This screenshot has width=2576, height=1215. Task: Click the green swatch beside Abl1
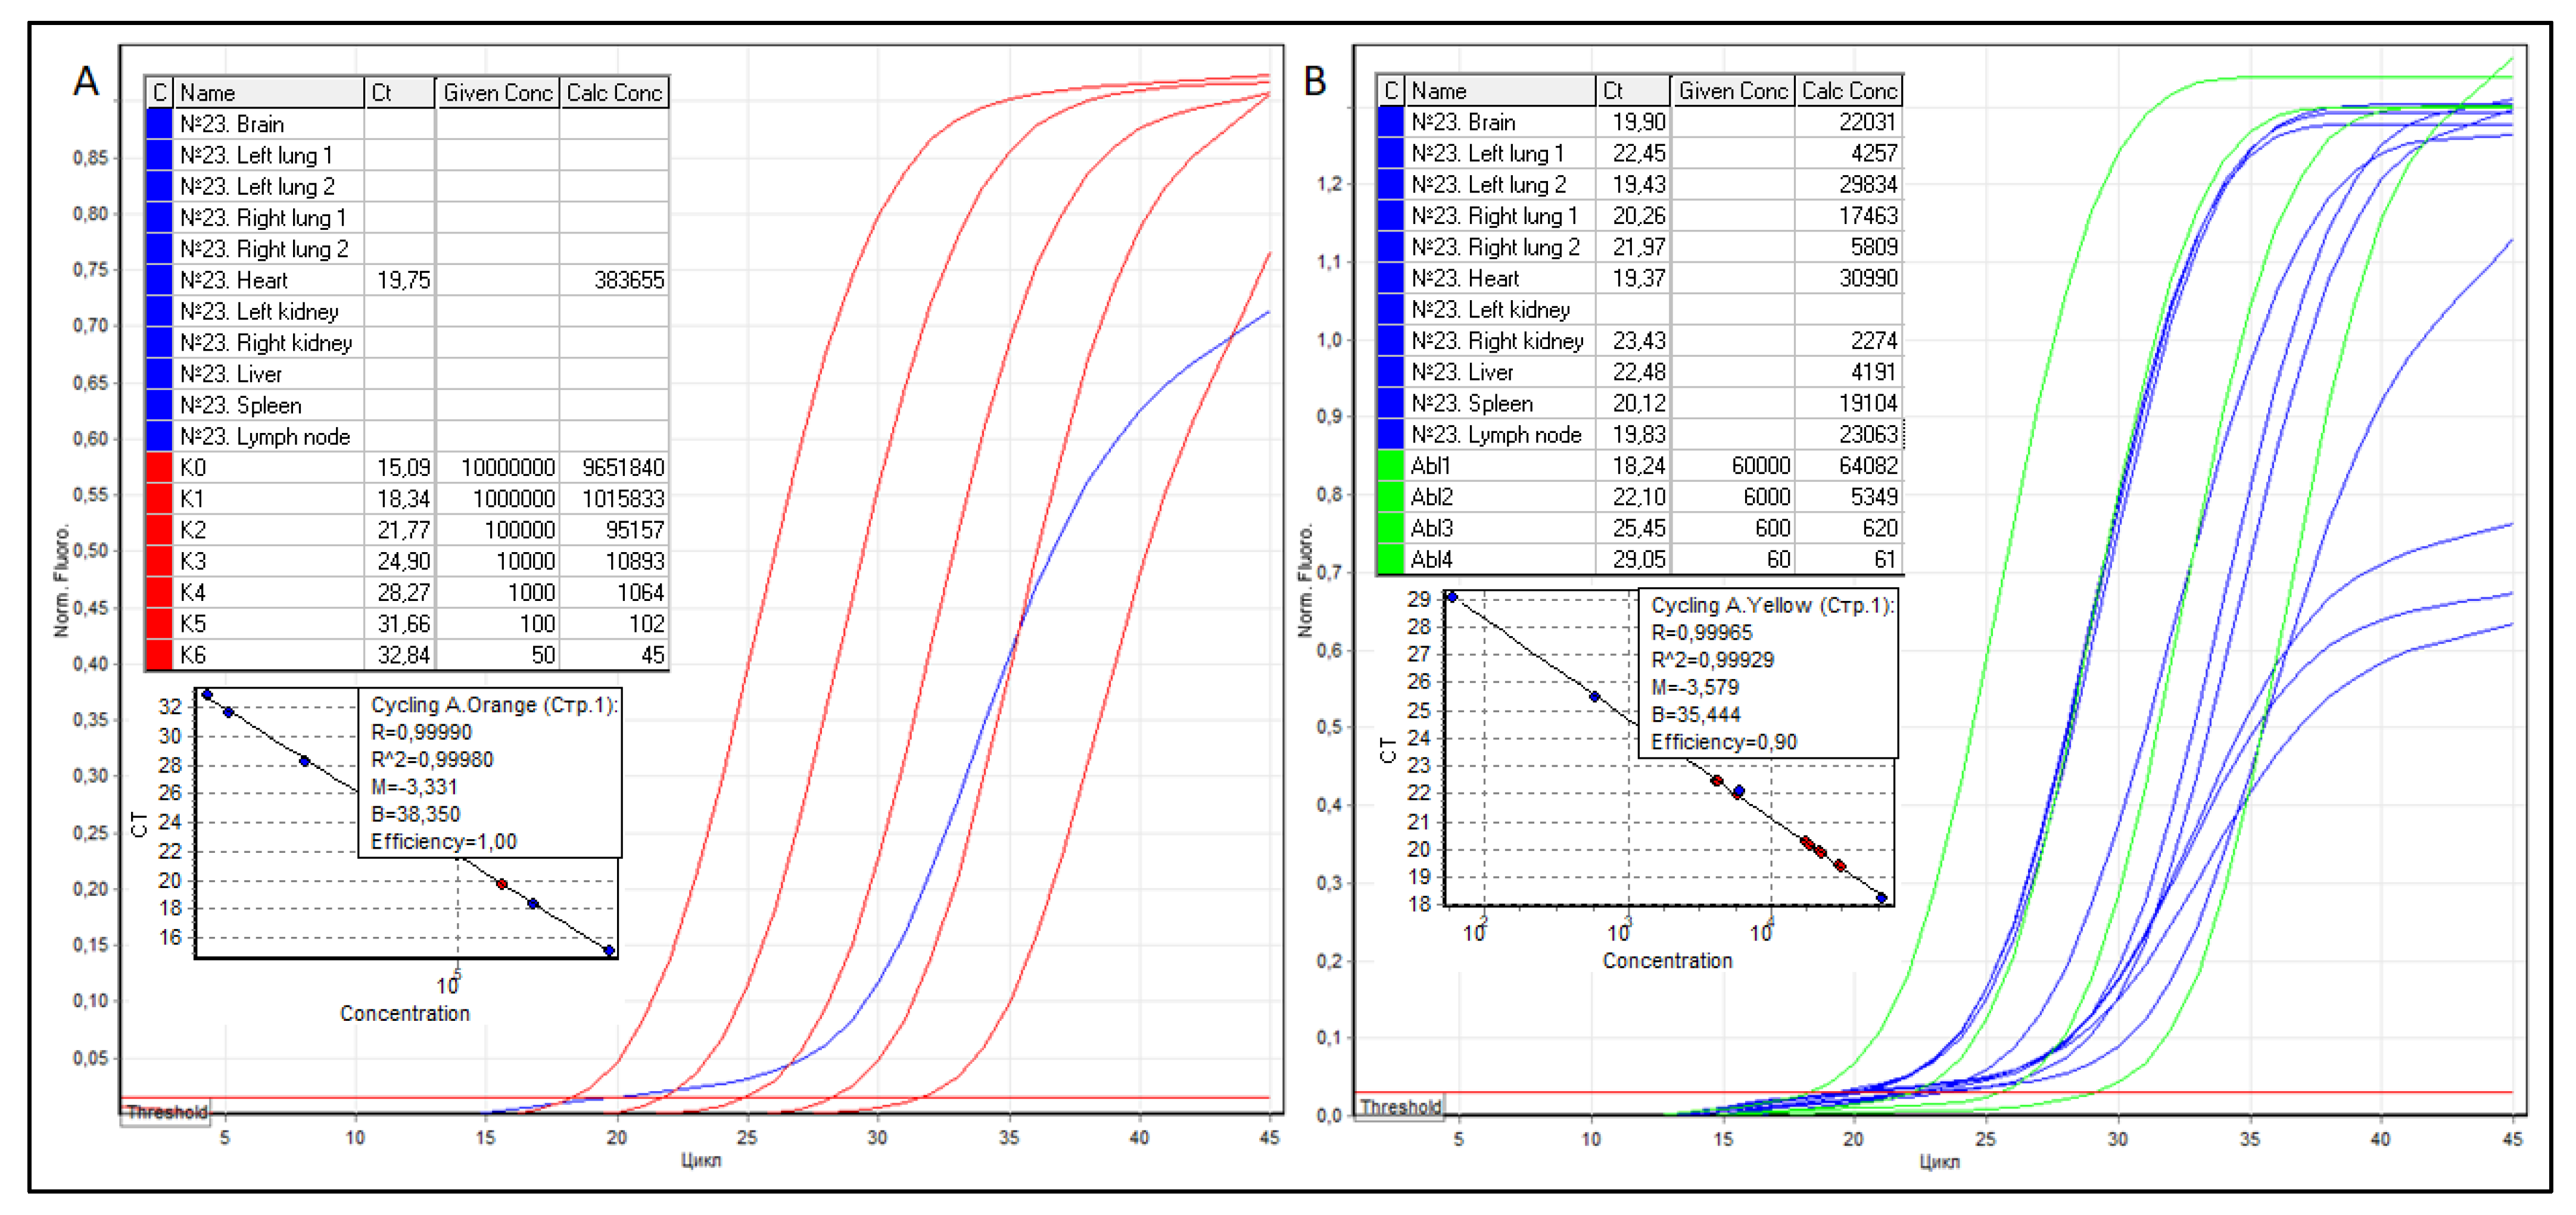(1390, 466)
